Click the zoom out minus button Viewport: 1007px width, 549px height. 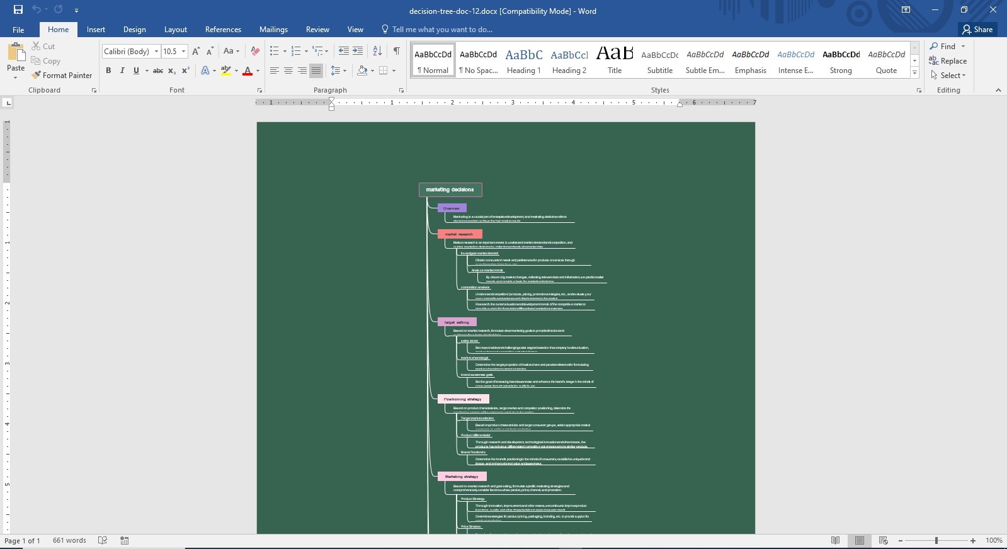coord(901,541)
